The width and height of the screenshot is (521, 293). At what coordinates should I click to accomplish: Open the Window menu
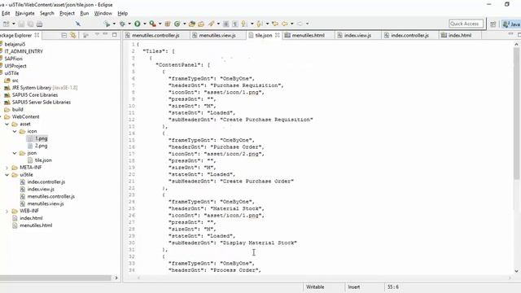103,13
